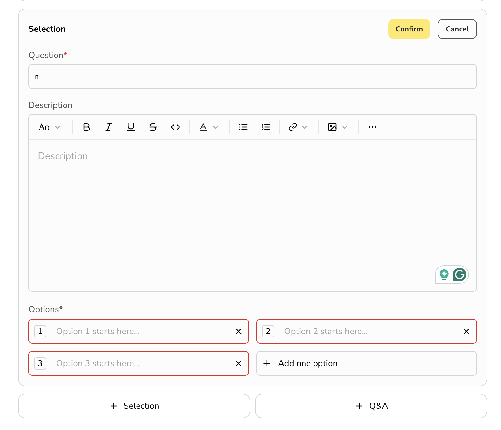
Task: Click the number 3 option badge
Action: click(40, 363)
